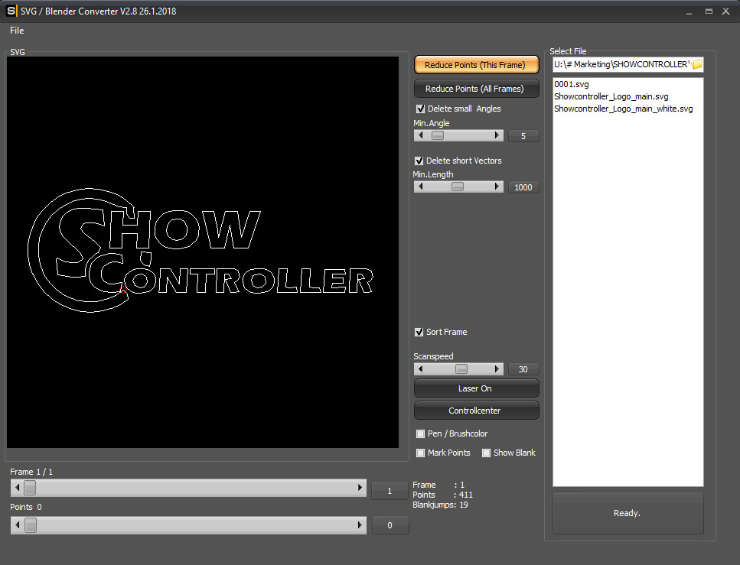Uncheck the Sort Frame option
Screen dimensions: 740x565
[x=419, y=332]
